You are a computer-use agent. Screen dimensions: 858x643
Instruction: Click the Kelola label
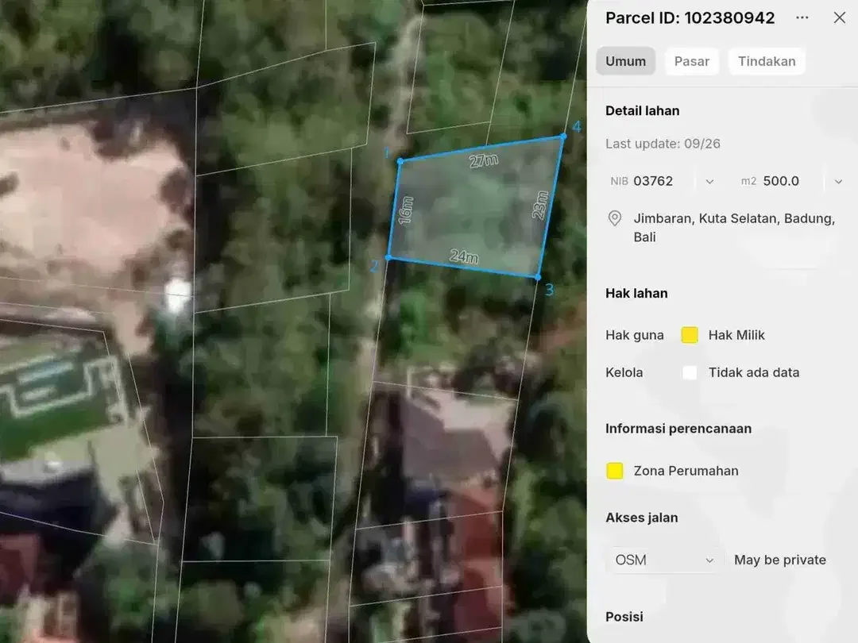[624, 373]
